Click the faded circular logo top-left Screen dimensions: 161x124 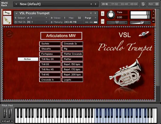[9, 34]
